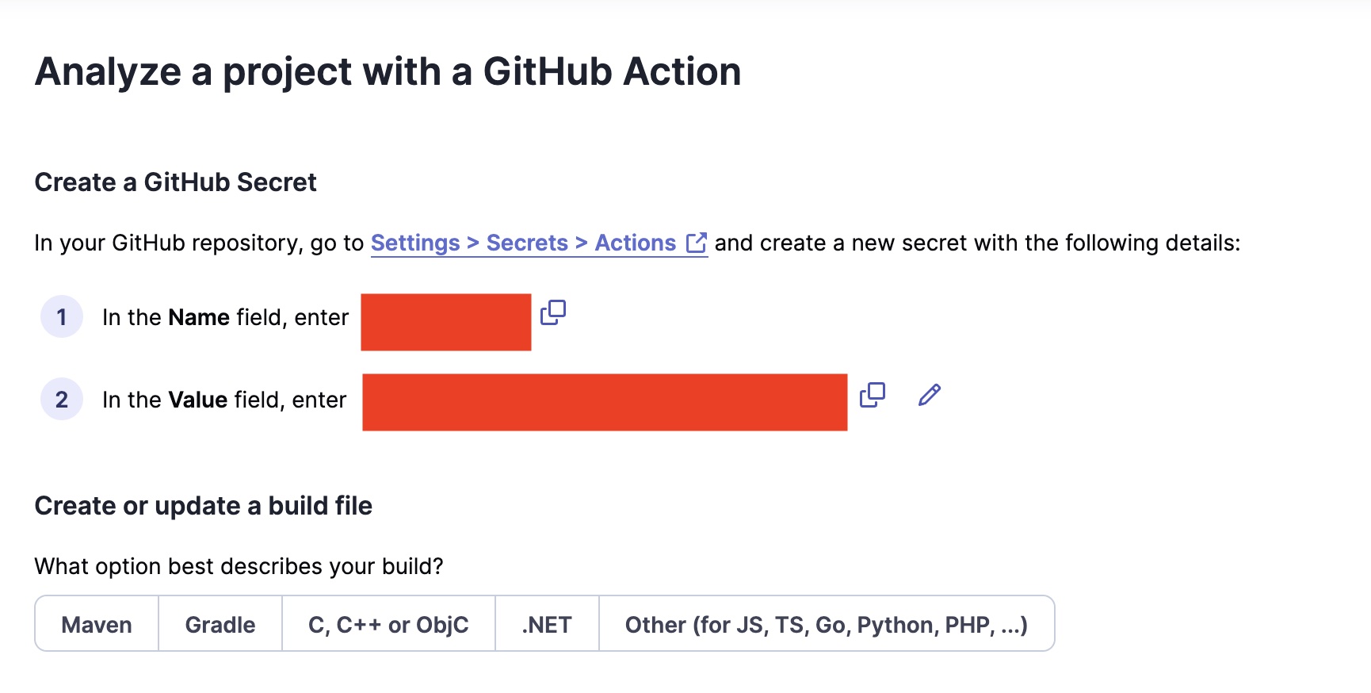Click the What option best describes your build text
Viewport: 1371px width, 693px height.
pos(239,566)
